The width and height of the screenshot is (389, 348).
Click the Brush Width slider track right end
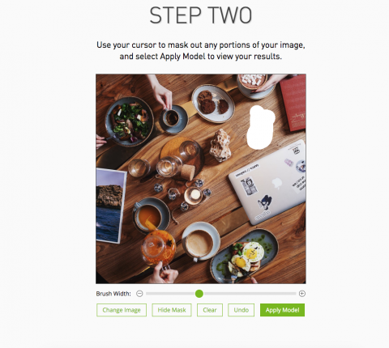point(294,294)
